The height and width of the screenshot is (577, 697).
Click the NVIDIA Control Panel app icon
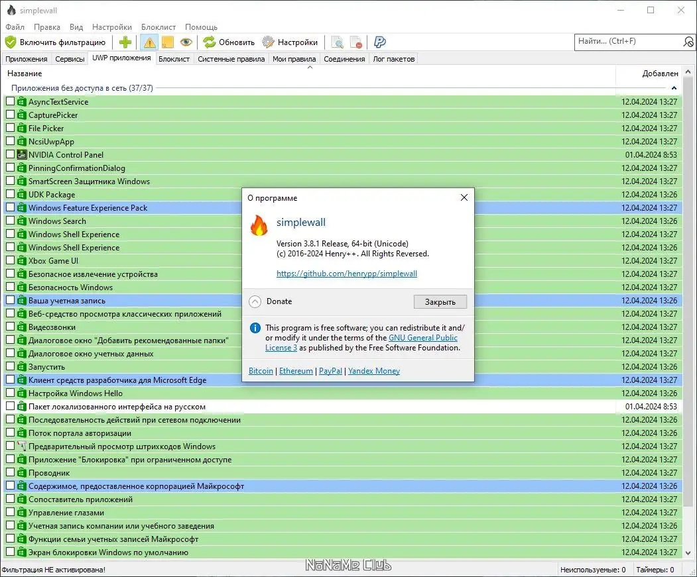coord(21,154)
